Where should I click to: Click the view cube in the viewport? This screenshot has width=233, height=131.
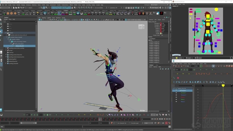[141, 27]
